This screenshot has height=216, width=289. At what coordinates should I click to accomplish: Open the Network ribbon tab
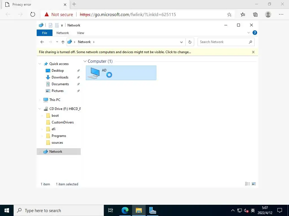(62, 33)
